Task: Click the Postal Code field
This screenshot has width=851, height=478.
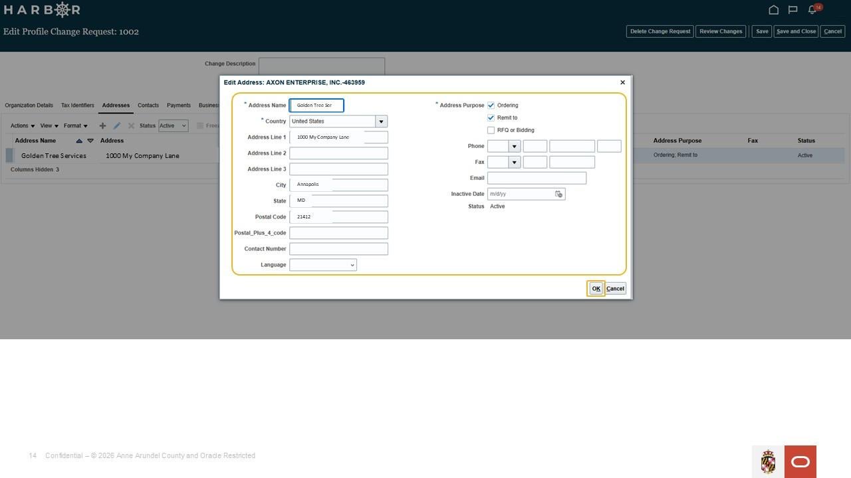Action: tap(338, 217)
